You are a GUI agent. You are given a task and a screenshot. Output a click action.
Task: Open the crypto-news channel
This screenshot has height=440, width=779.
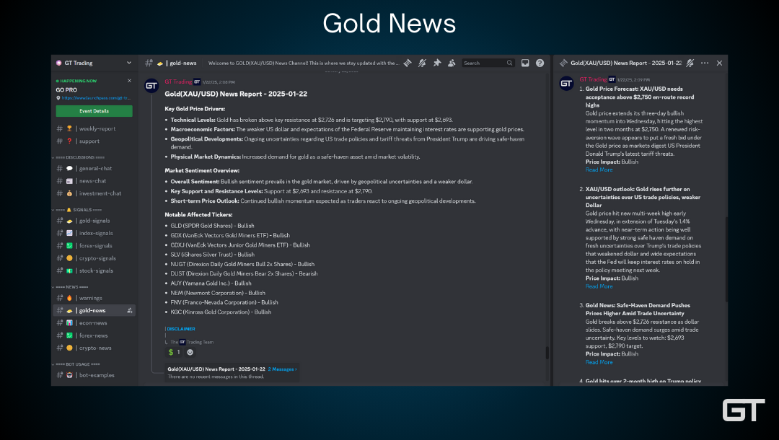94,348
